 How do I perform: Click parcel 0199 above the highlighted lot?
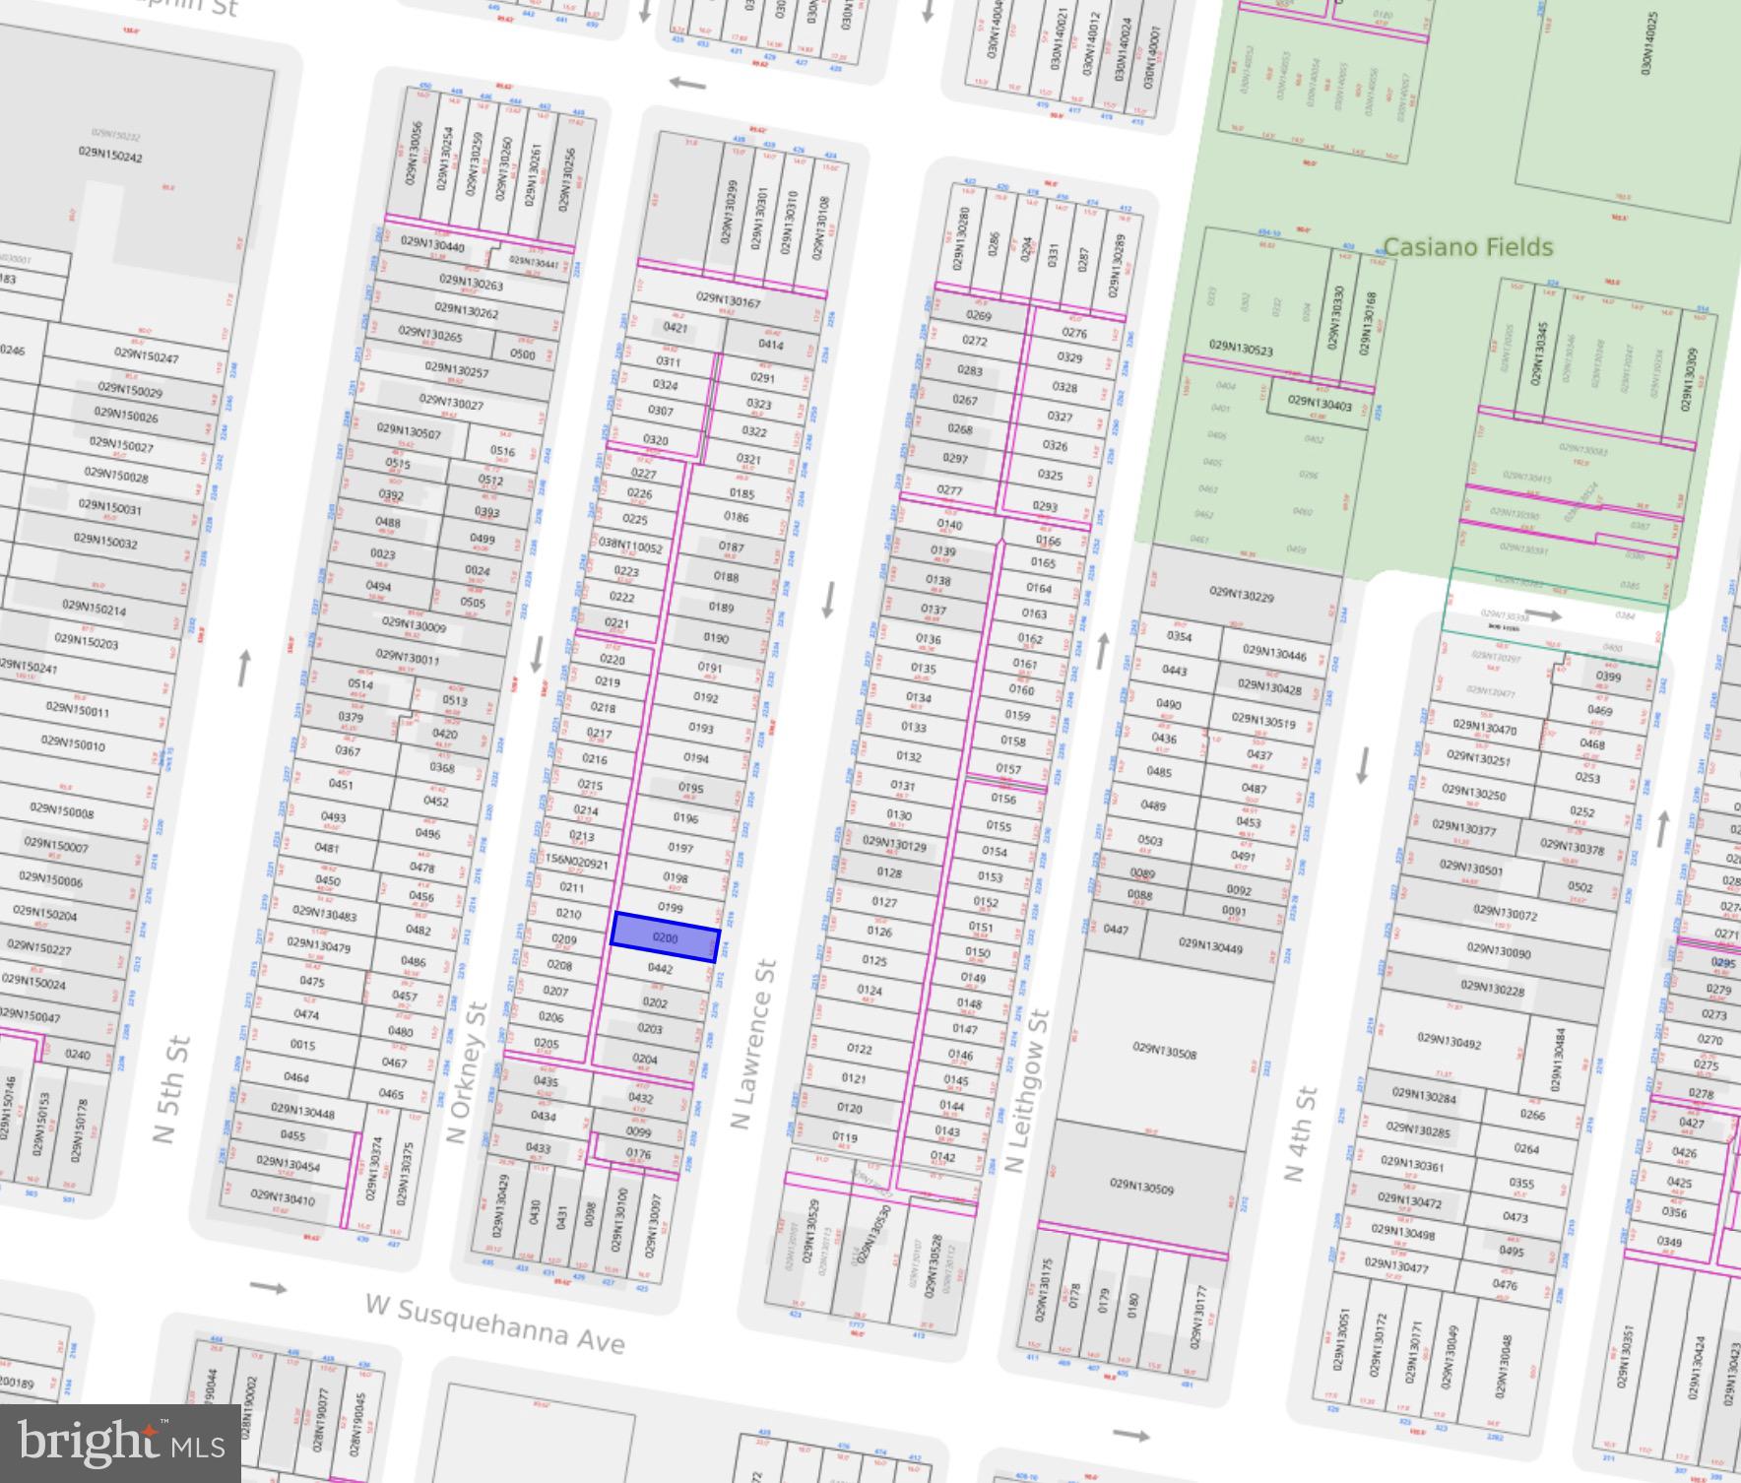670,907
